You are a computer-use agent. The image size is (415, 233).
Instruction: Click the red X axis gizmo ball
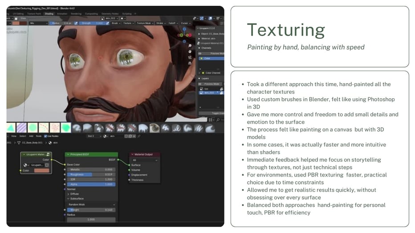(190, 35)
